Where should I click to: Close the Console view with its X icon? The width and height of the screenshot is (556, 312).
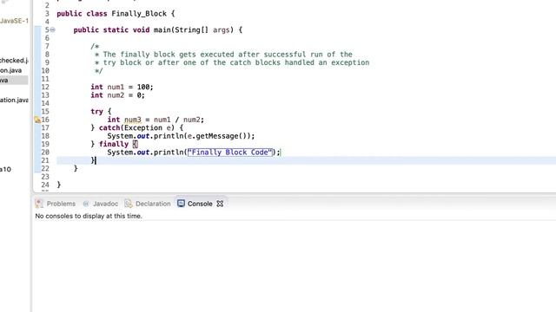[x=220, y=204]
